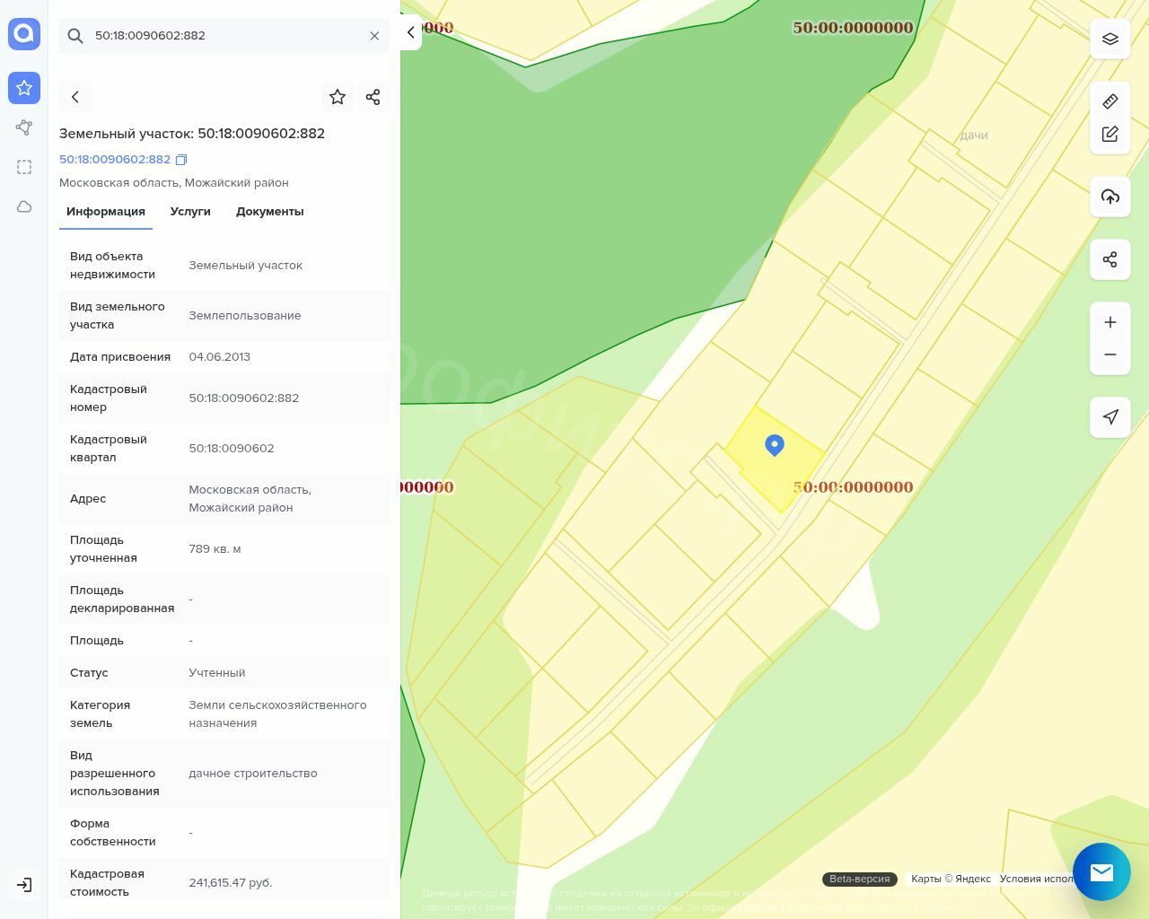Click into the cadastral search field
The height and width of the screenshot is (919, 1149).
click(224, 36)
